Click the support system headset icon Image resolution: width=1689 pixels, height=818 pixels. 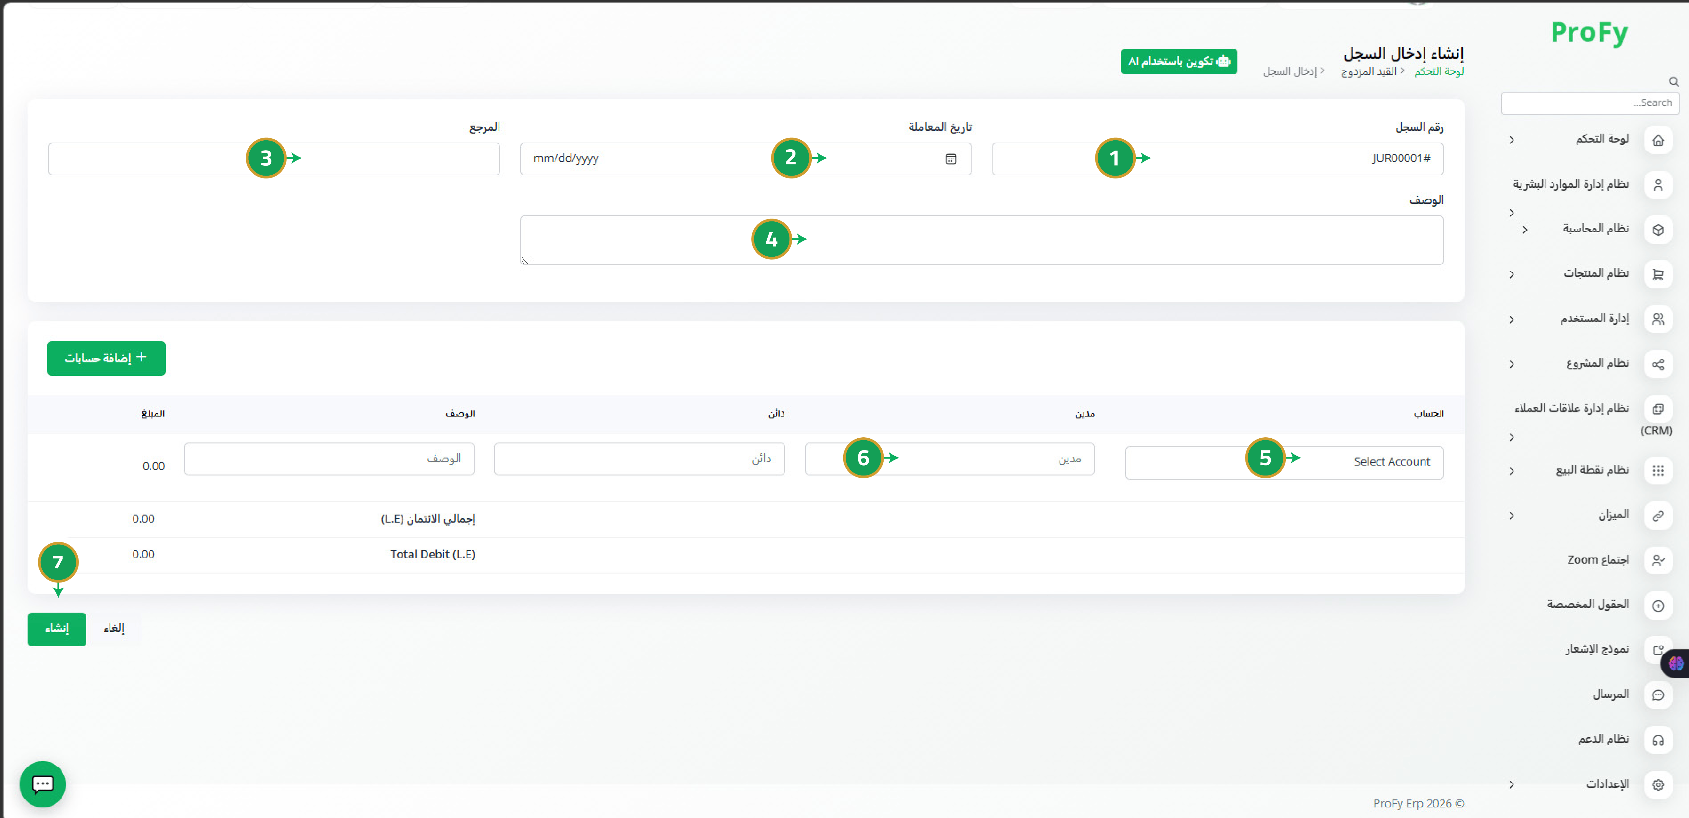point(1658,741)
